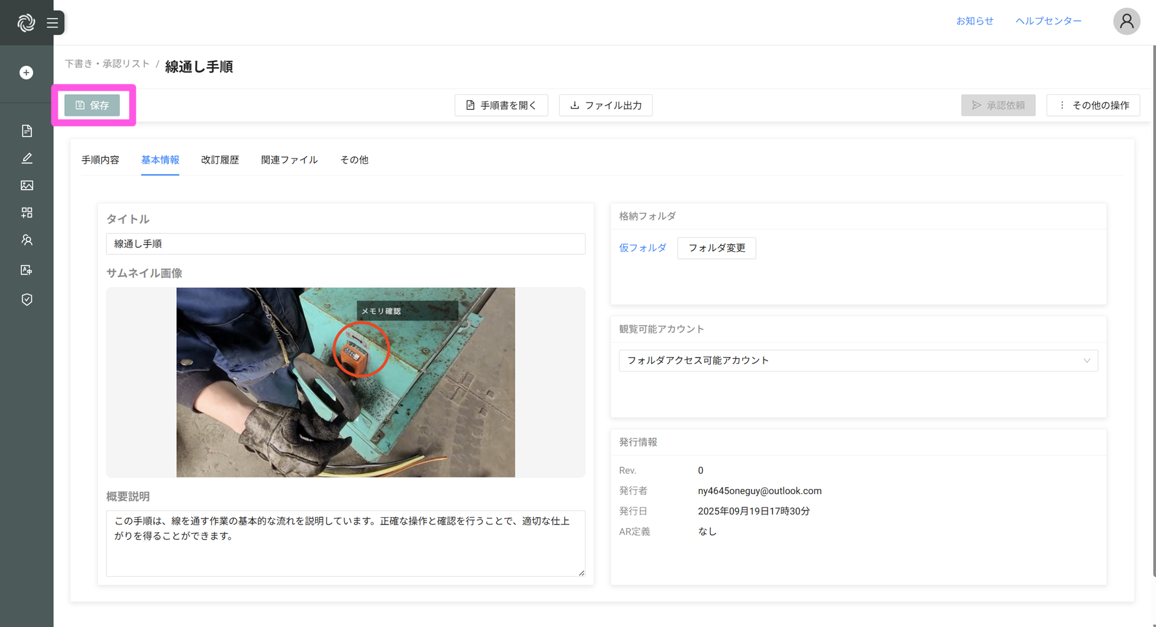The width and height of the screenshot is (1156, 627).
Task: Open the image gallery sidebar icon
Action: coord(27,185)
